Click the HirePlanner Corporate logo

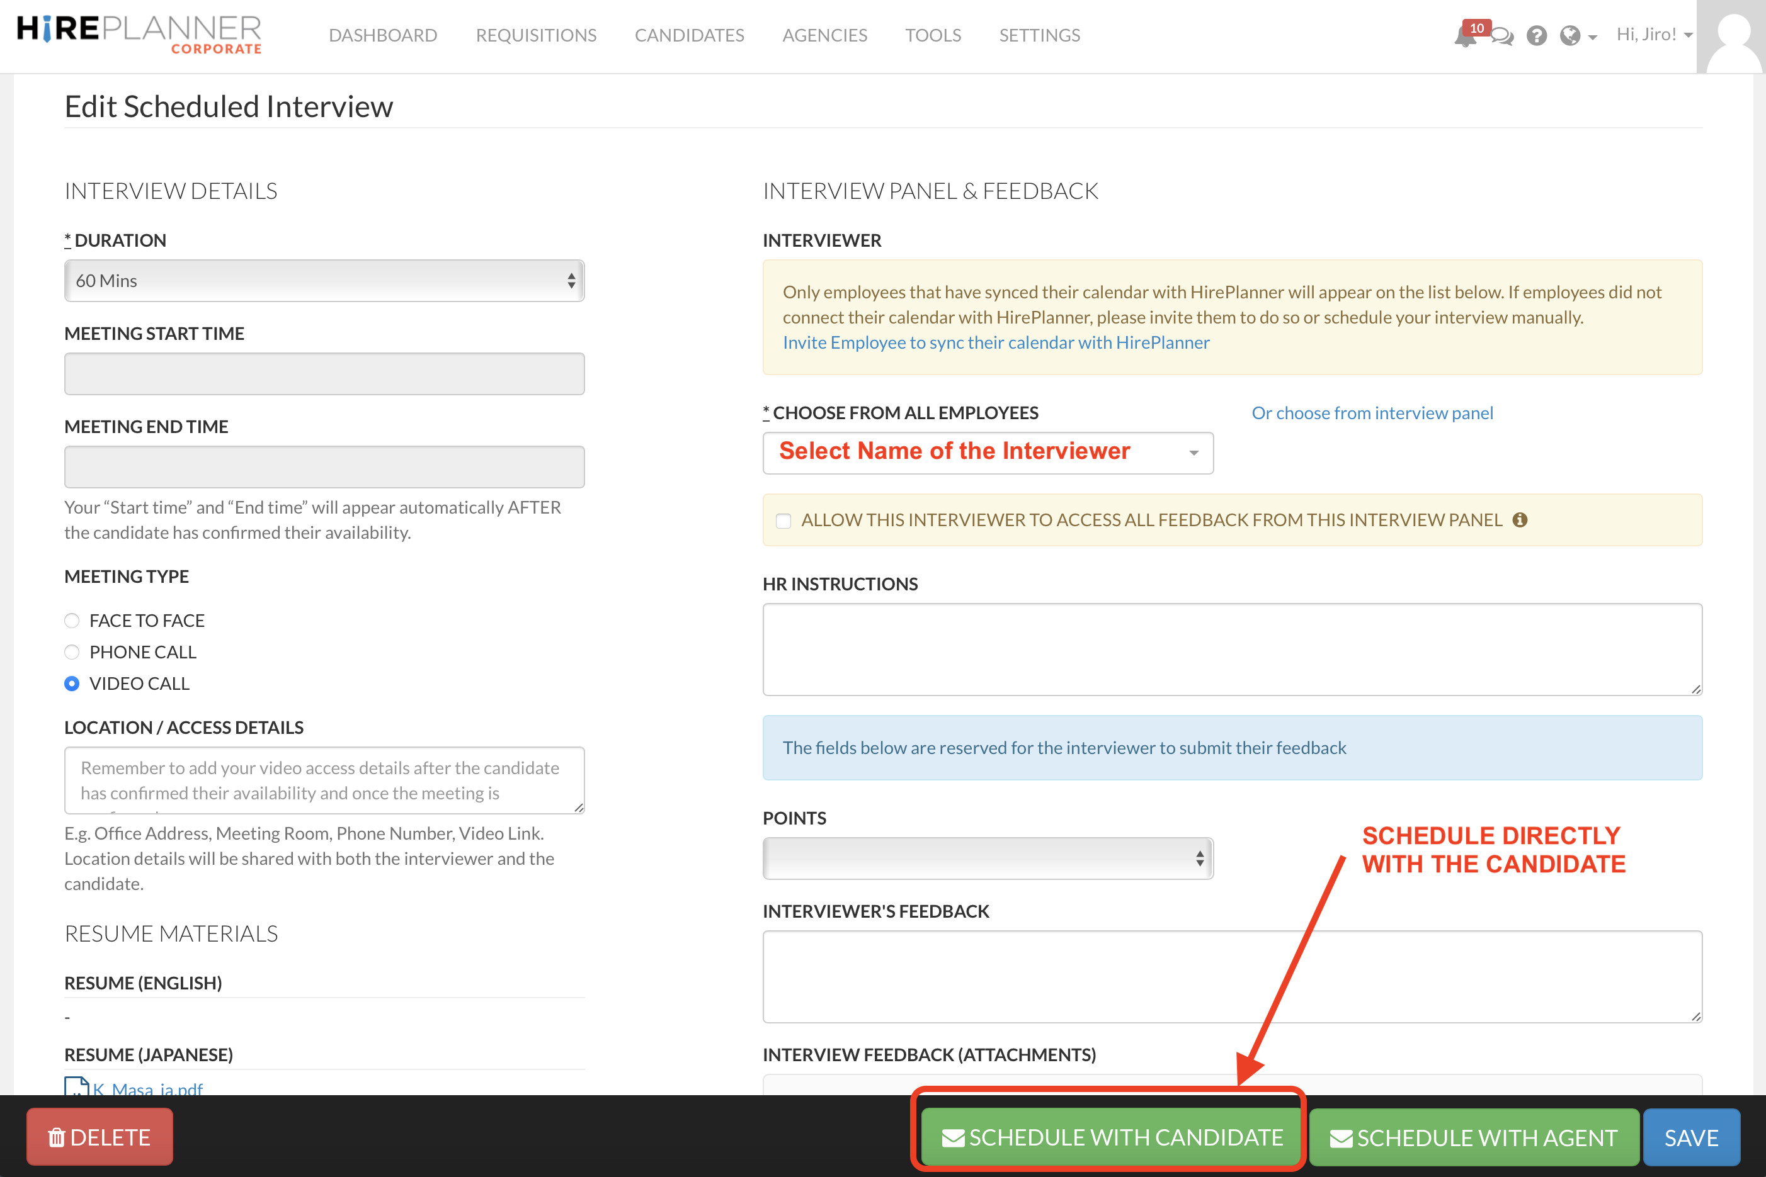click(140, 35)
